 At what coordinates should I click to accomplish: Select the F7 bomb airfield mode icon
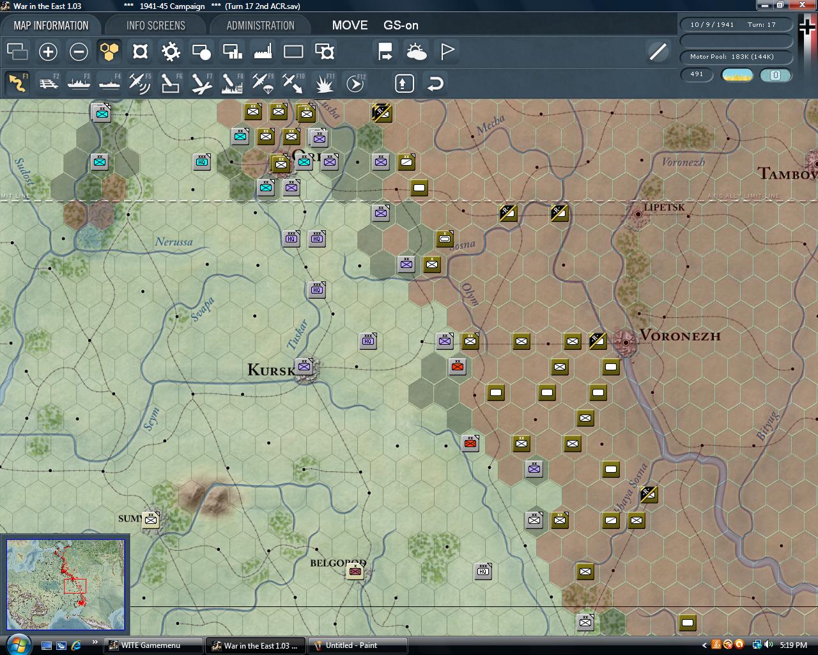[201, 83]
